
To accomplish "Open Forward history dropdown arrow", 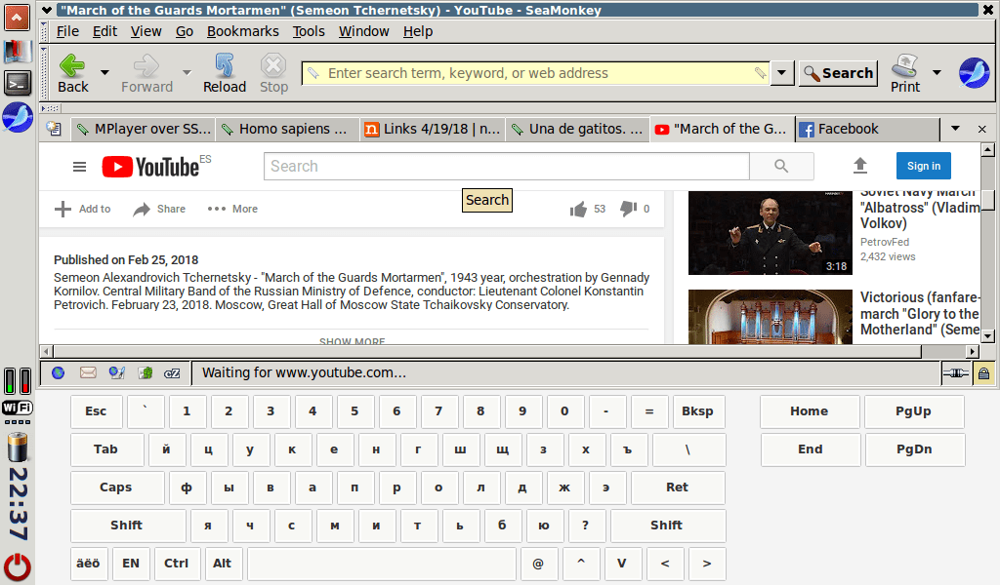I will tap(187, 72).
